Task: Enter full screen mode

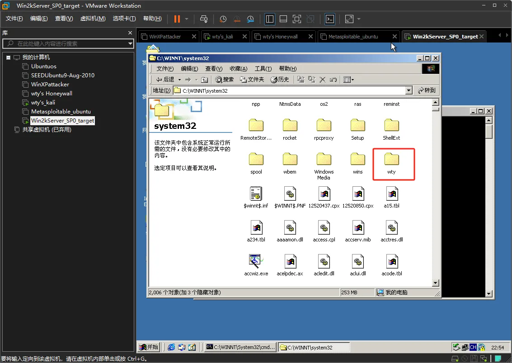Action: 297,19
